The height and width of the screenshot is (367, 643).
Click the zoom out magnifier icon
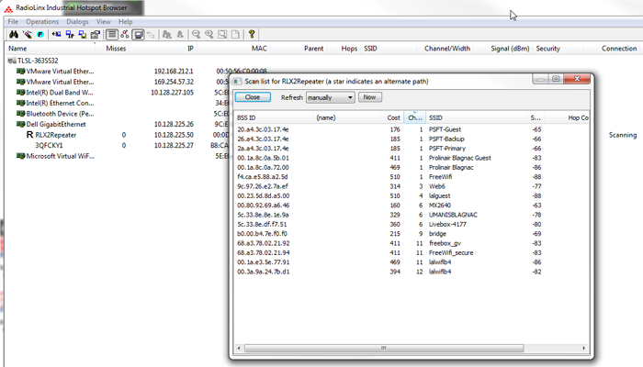click(x=196, y=35)
